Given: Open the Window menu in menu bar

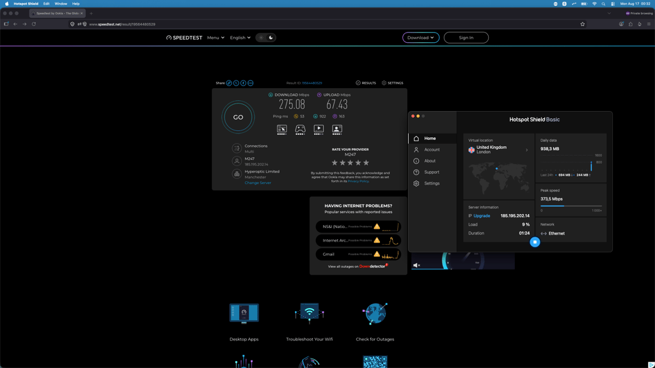Looking at the screenshot, I should coord(61,4).
